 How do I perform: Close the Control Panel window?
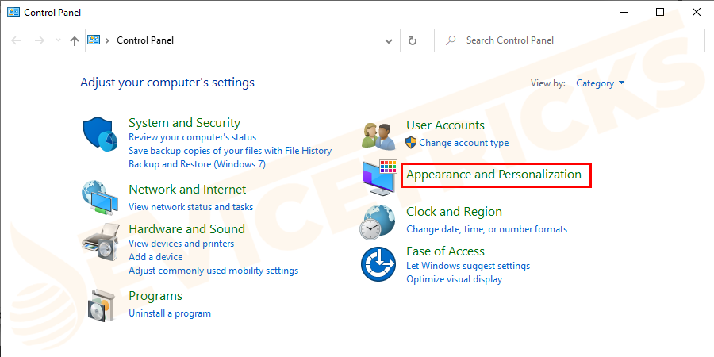[x=696, y=12]
